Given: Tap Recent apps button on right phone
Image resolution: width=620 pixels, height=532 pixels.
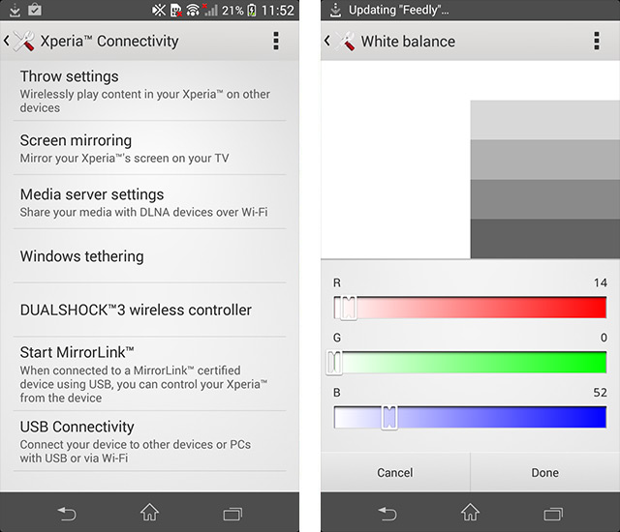Looking at the screenshot, I should point(553,514).
